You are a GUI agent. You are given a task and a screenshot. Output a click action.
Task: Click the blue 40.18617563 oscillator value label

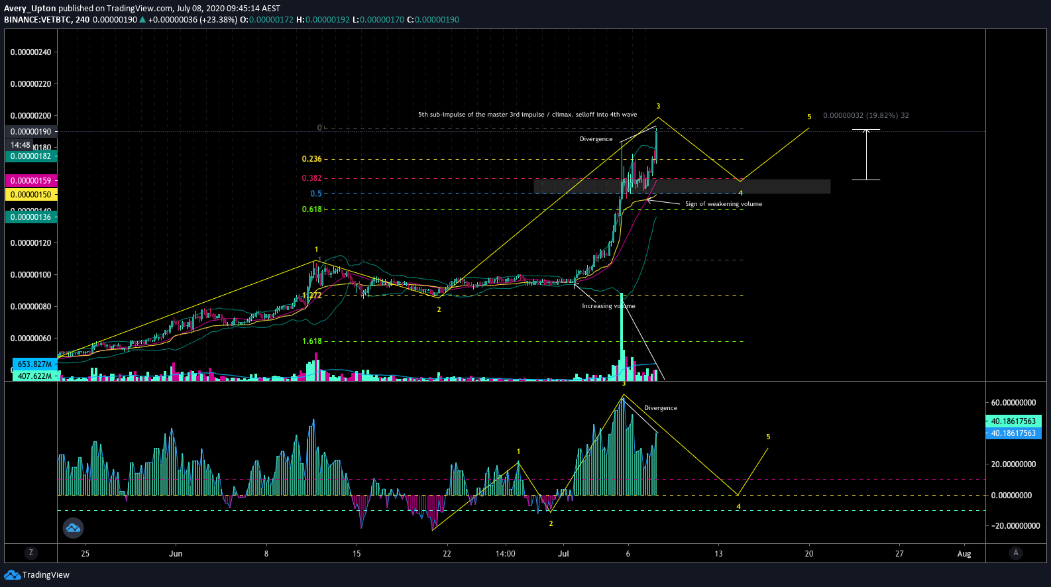tap(1013, 433)
